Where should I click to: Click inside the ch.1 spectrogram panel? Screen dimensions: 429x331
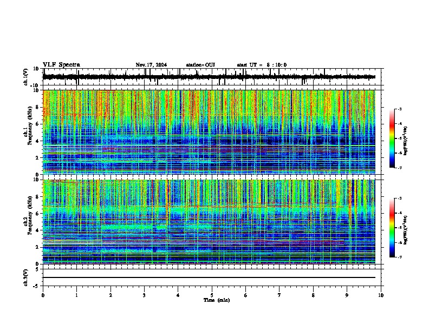(212, 132)
